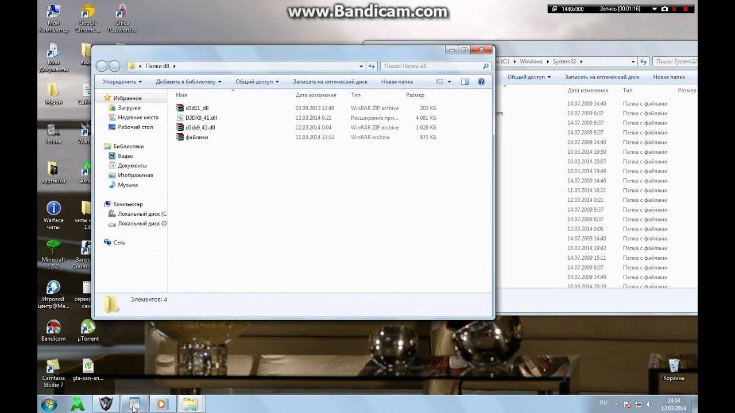Change view using the view mode icon
The image size is (735, 413).
439,81
